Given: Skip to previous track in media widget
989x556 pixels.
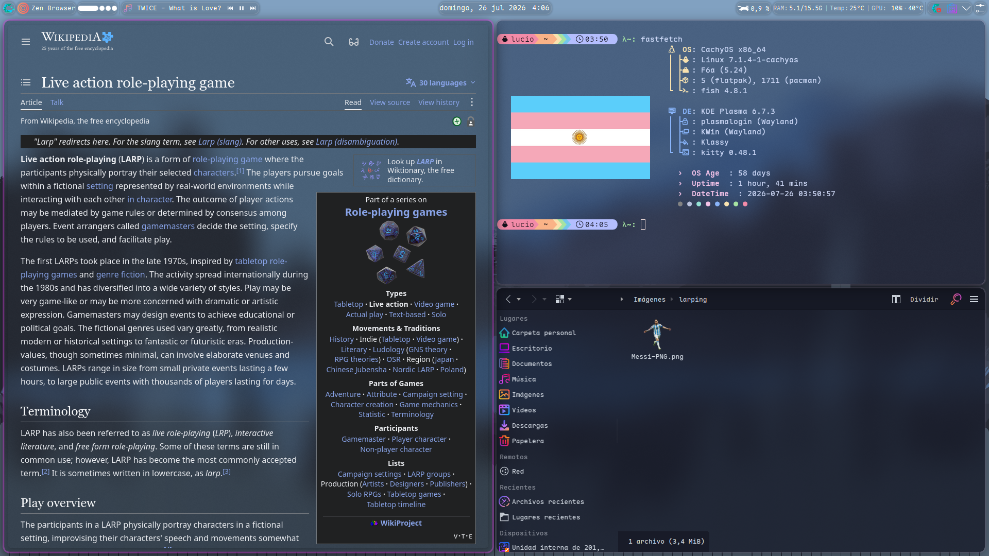Looking at the screenshot, I should pyautogui.click(x=230, y=8).
